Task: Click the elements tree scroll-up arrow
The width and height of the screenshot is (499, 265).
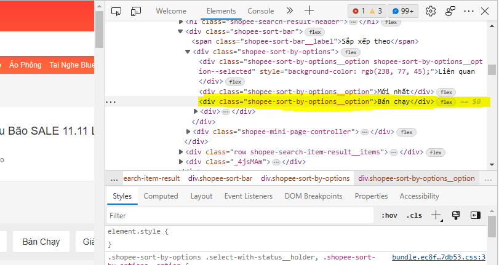Action: [x=492, y=26]
